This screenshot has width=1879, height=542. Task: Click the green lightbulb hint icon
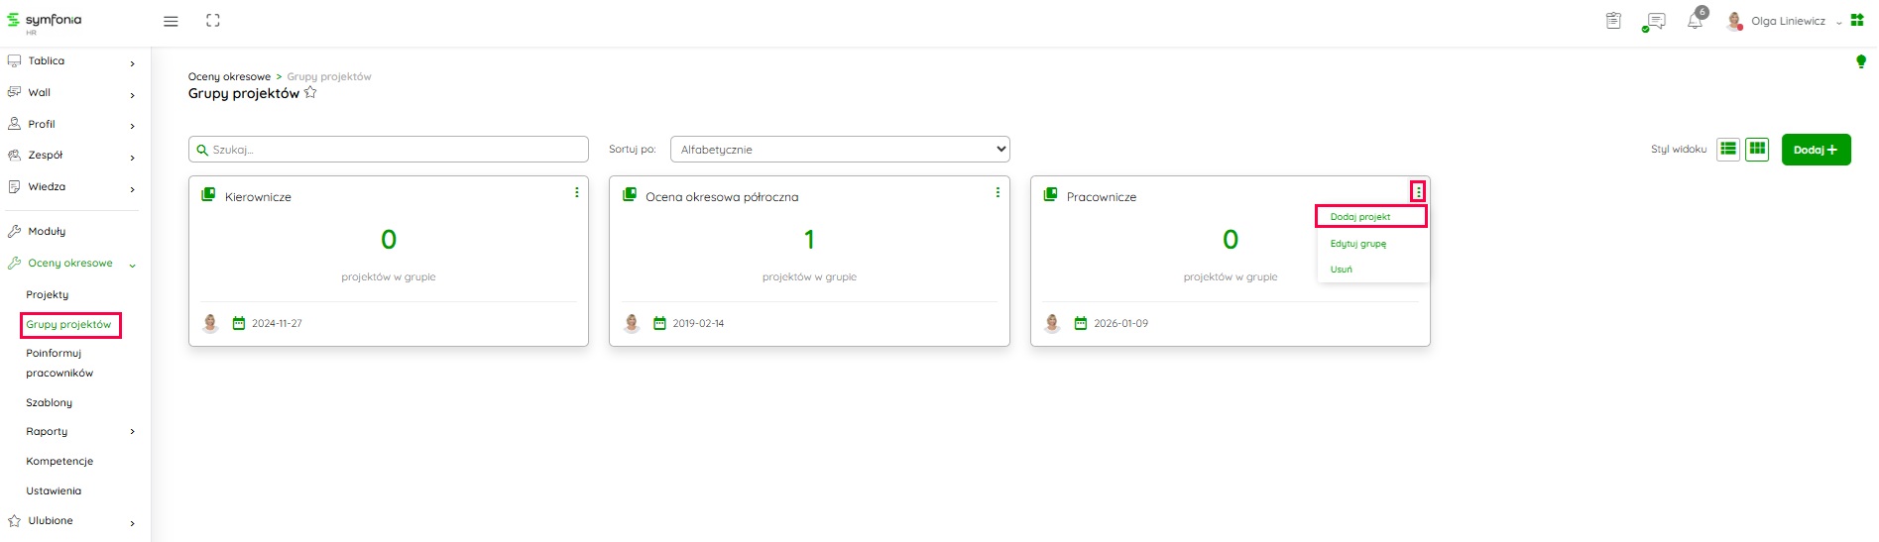1860,61
